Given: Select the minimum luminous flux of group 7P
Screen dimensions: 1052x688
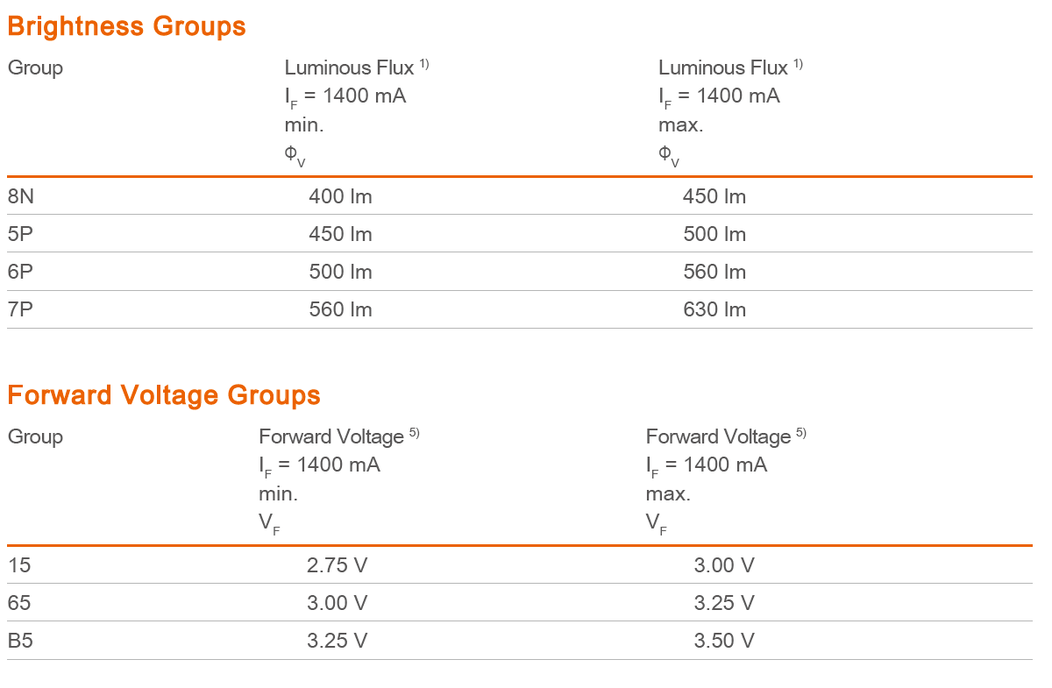Looking at the screenshot, I should coord(340,309).
